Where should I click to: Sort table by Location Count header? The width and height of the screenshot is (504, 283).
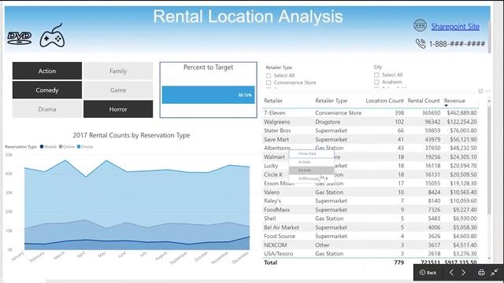384,101
